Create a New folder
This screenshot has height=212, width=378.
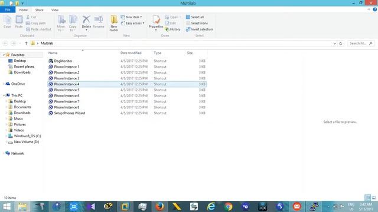(114, 23)
